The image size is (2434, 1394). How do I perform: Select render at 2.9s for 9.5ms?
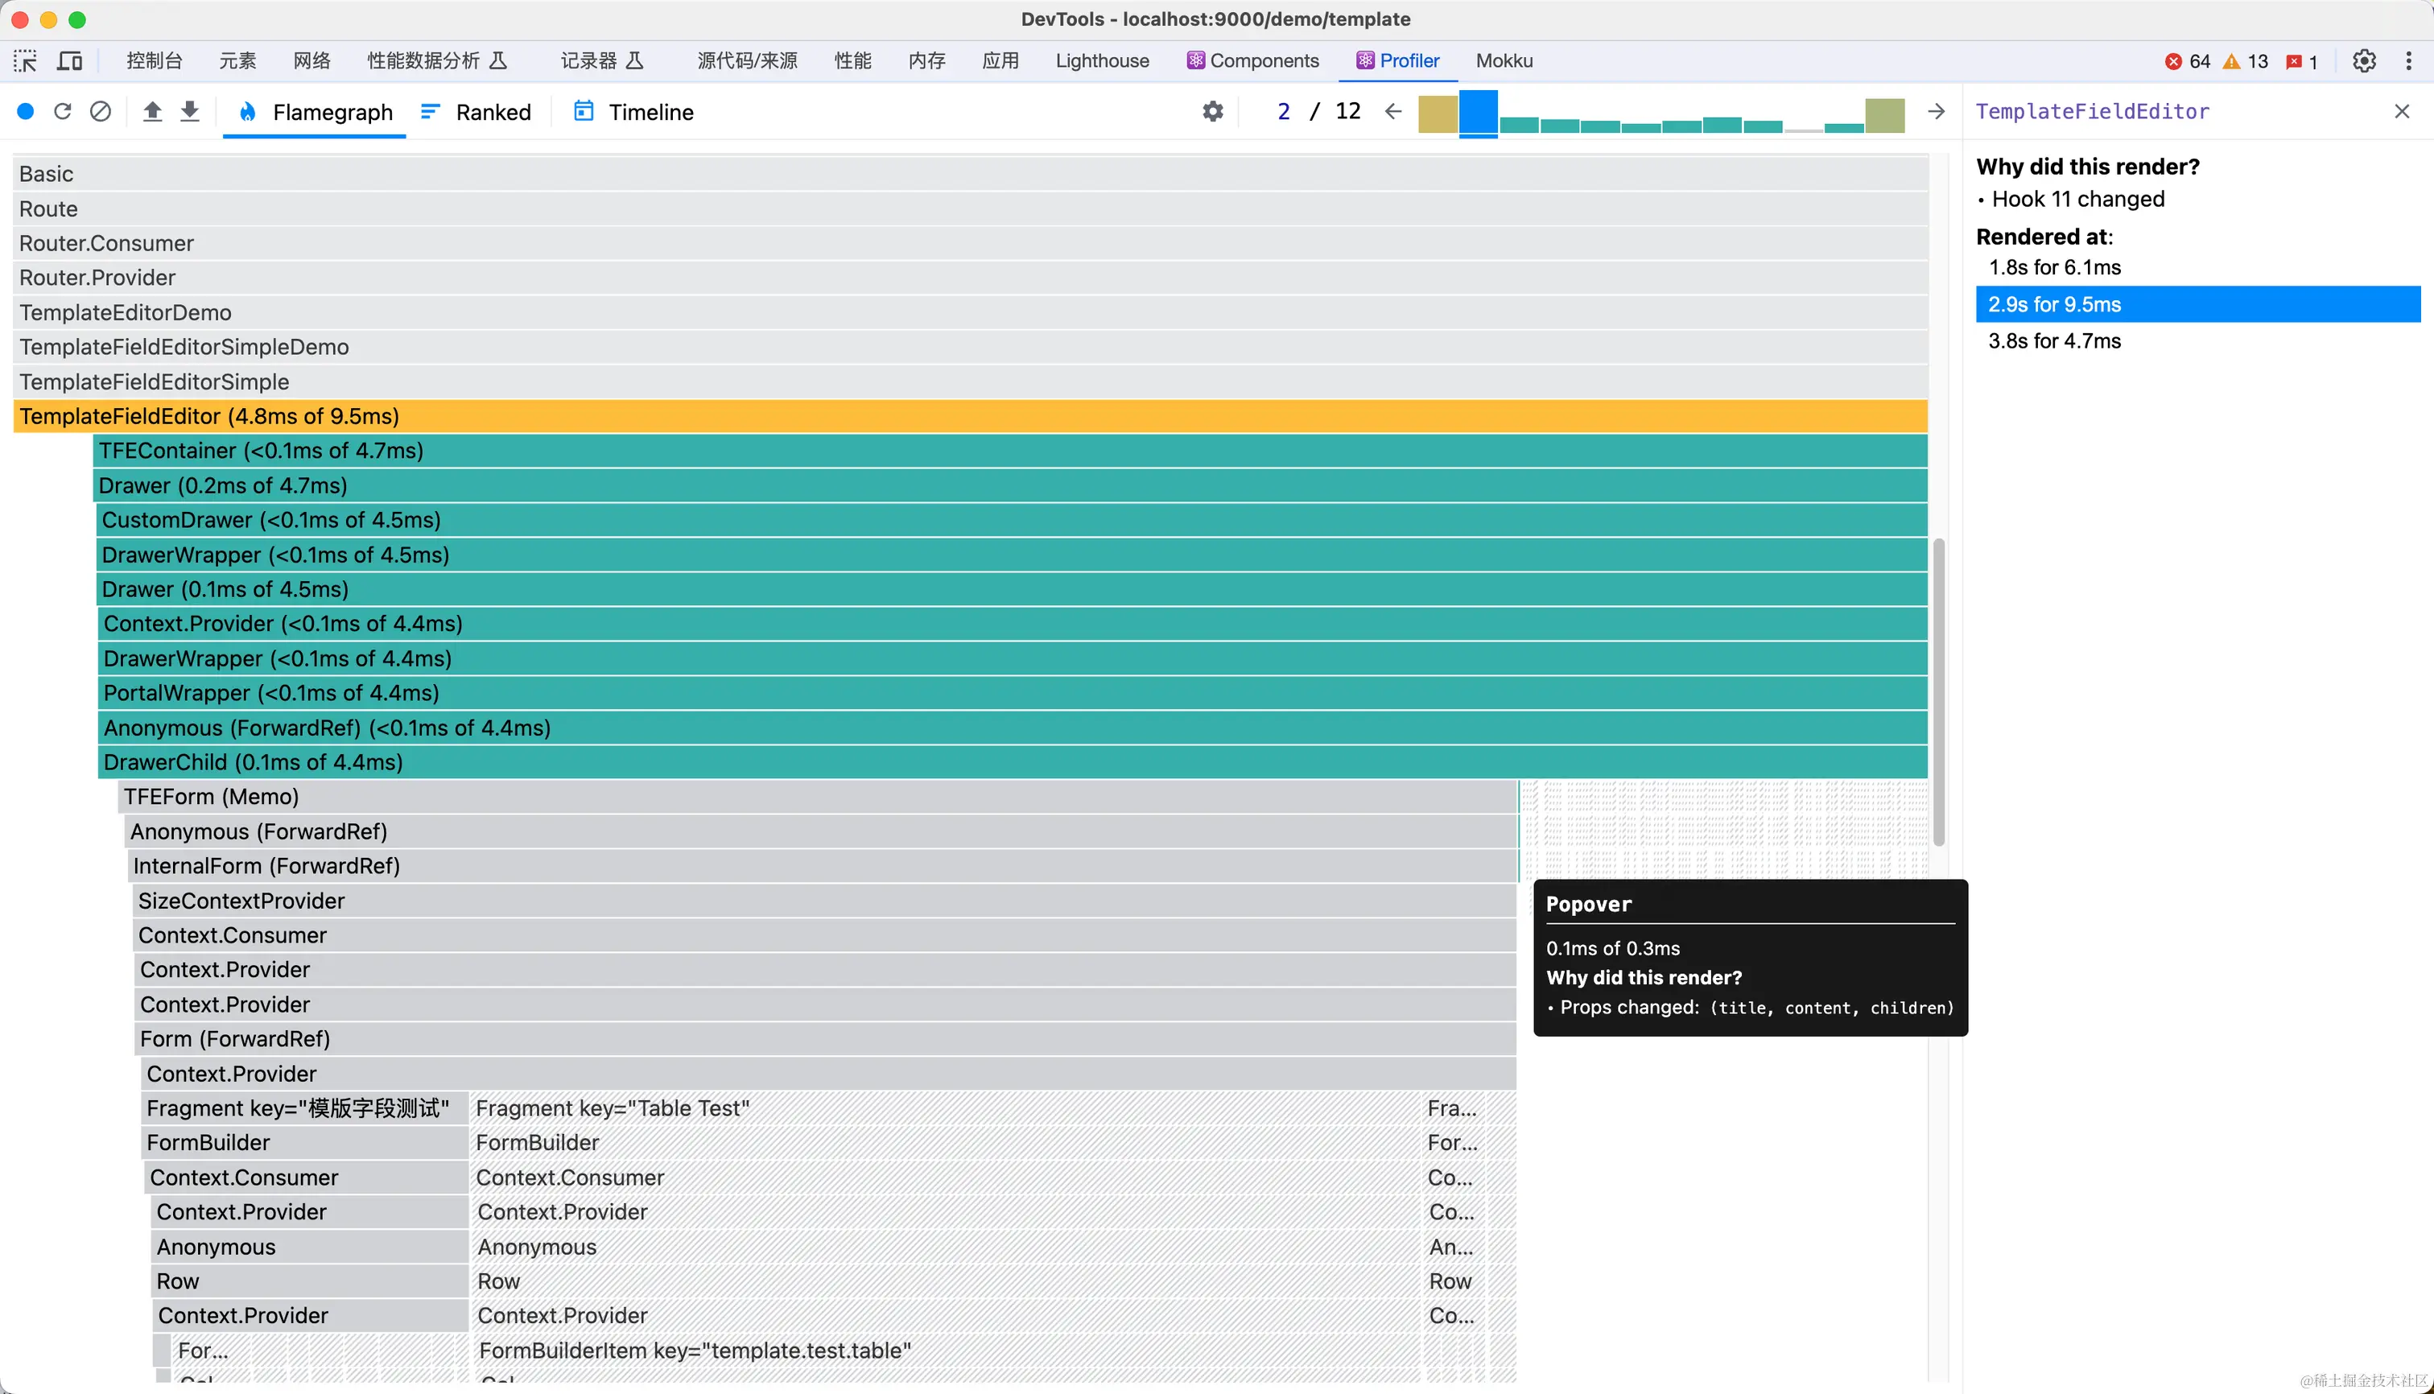(2197, 304)
